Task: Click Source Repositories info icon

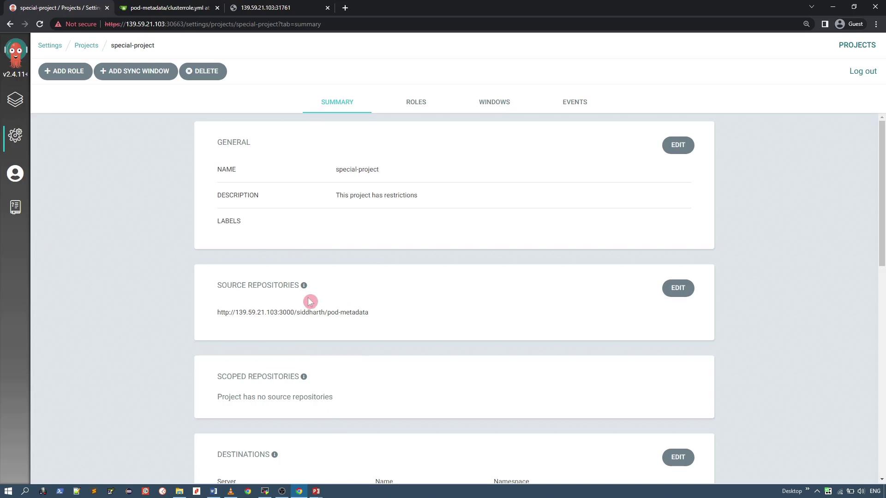Action: 304,285
